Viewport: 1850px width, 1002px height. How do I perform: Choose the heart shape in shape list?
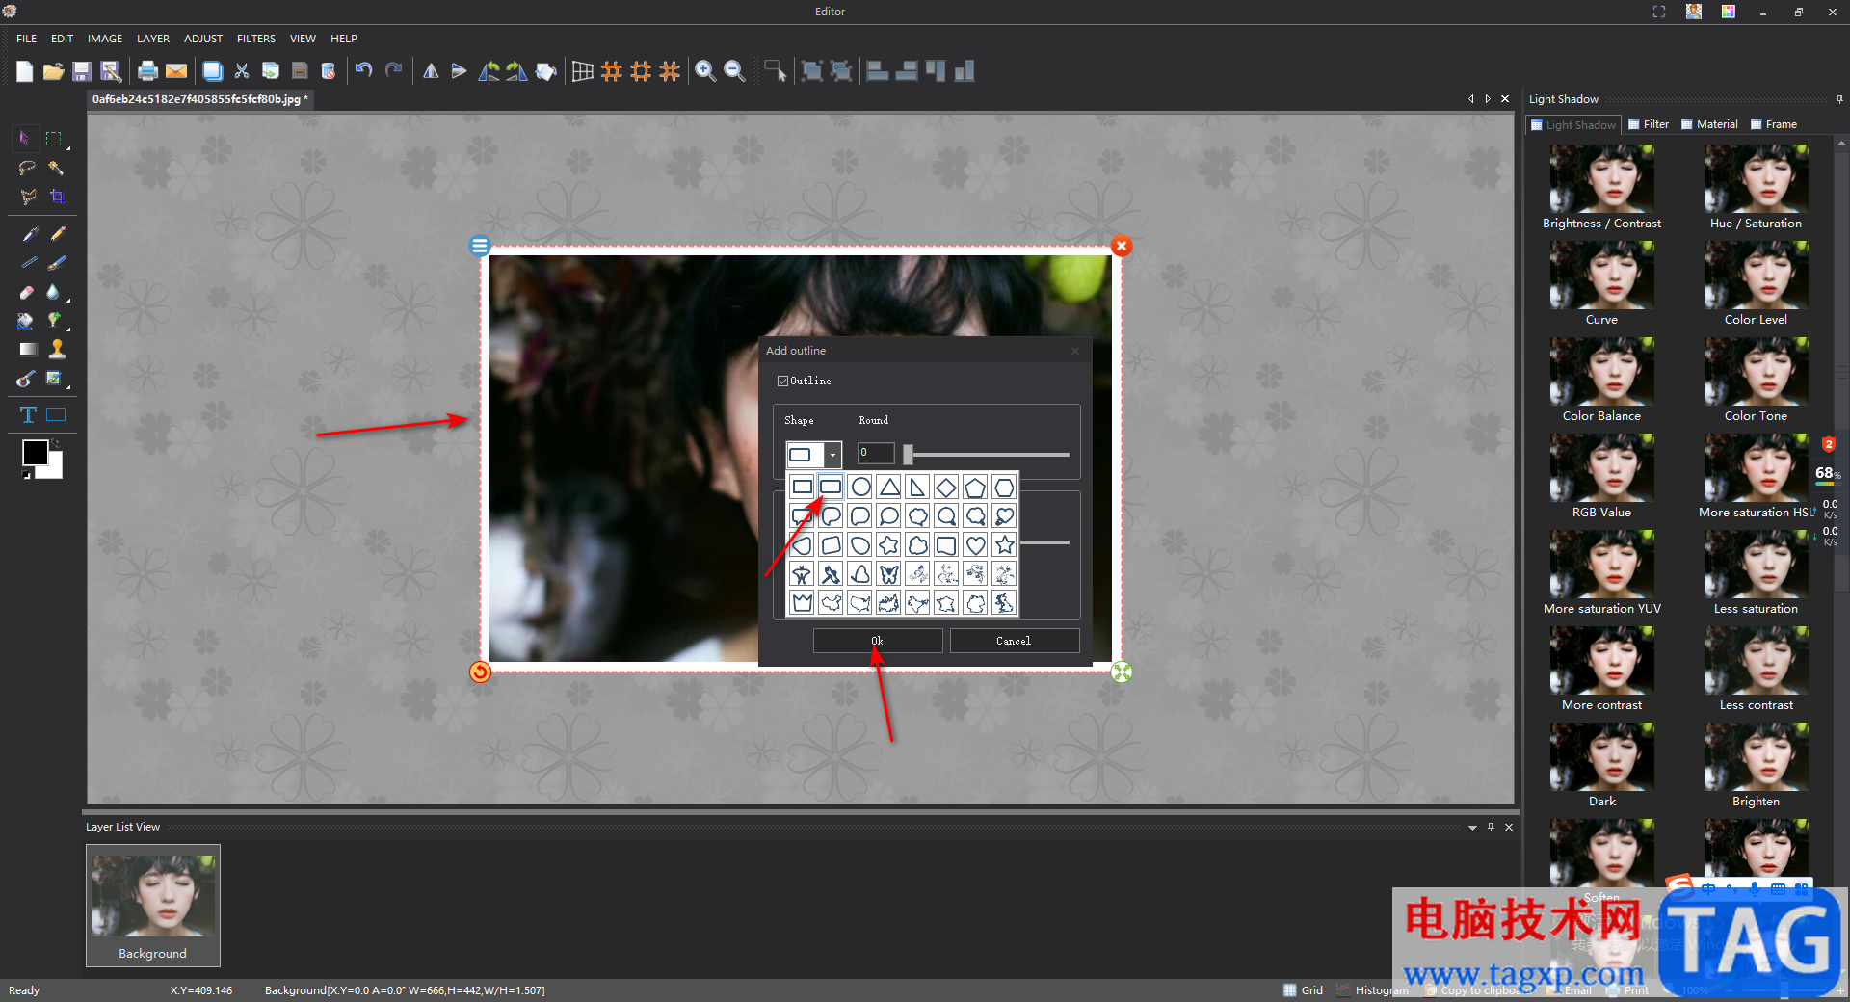click(x=976, y=545)
